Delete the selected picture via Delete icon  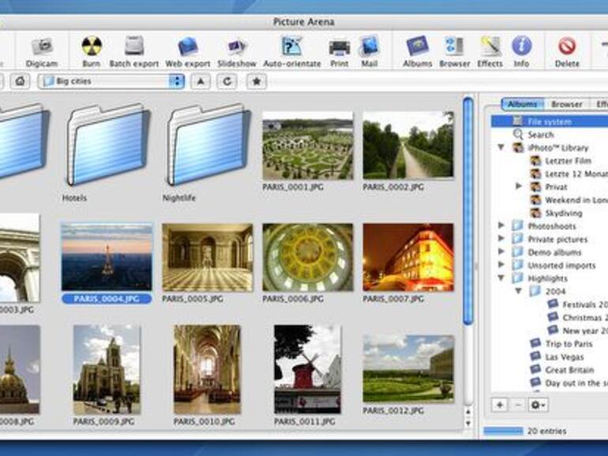[x=566, y=47]
